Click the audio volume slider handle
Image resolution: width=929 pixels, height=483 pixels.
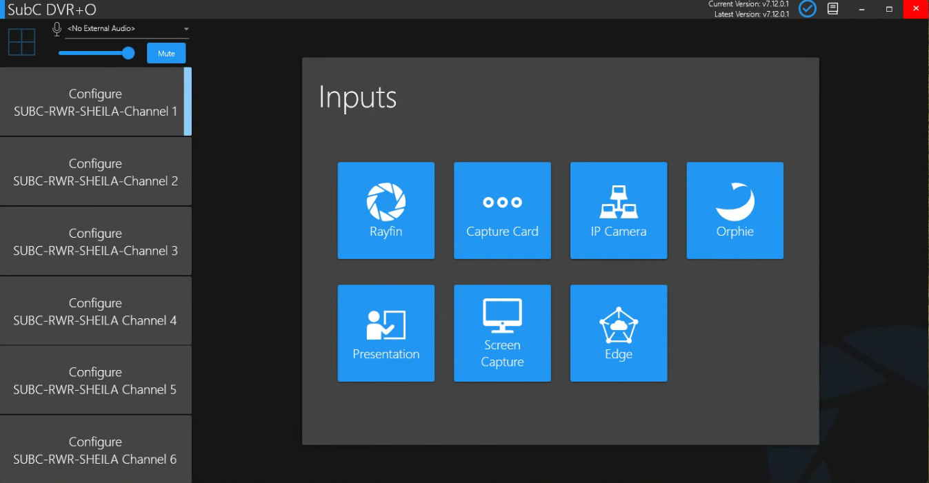tap(128, 53)
